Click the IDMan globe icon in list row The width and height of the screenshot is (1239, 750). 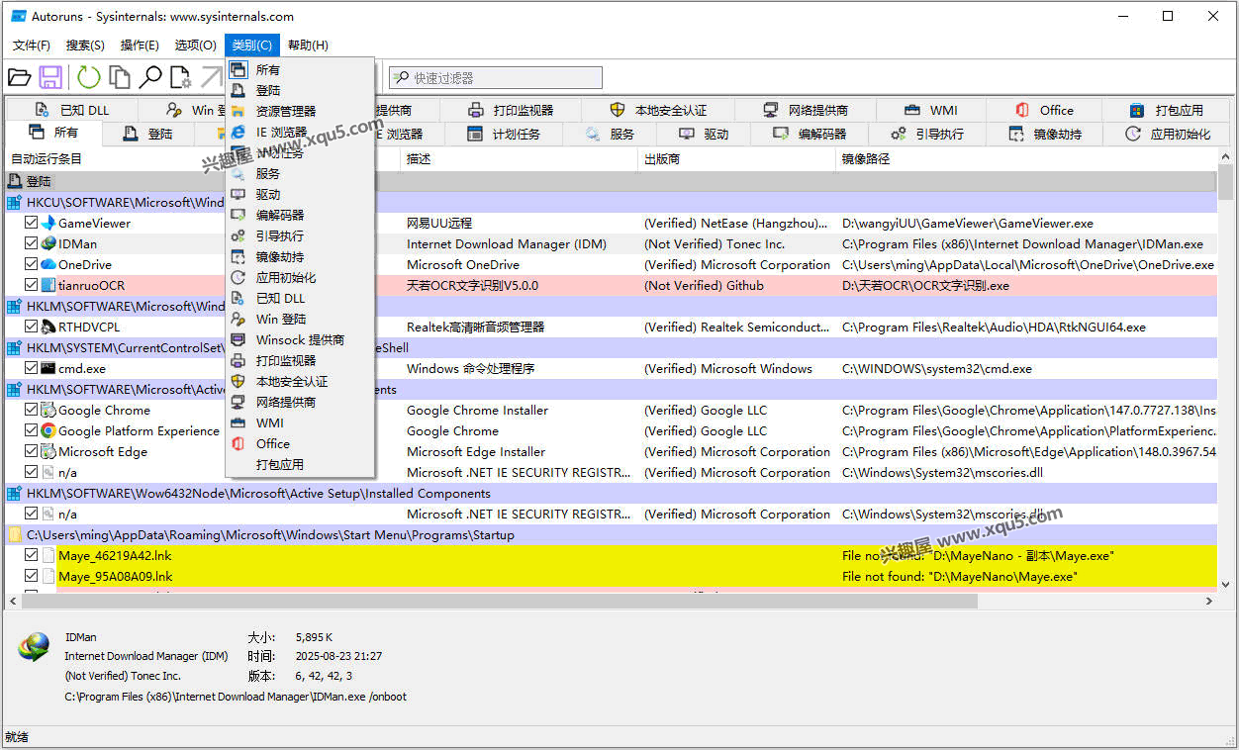pyautogui.click(x=48, y=244)
